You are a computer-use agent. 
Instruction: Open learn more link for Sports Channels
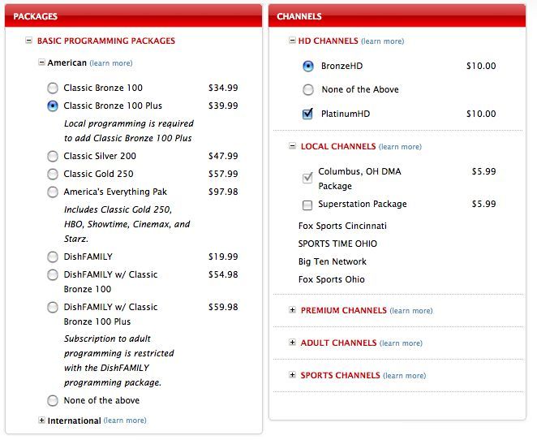(x=405, y=376)
